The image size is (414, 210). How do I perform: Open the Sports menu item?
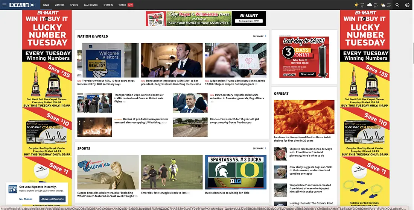tap(74, 5)
